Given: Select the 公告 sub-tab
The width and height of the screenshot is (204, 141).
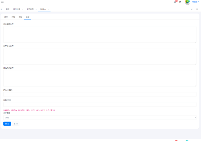Looking at the screenshot, I should [28, 17].
